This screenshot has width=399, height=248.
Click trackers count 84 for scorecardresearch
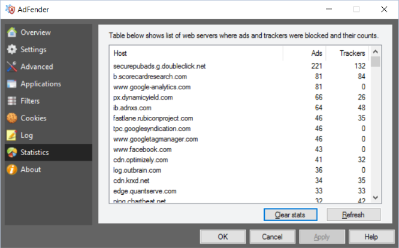[362, 77]
